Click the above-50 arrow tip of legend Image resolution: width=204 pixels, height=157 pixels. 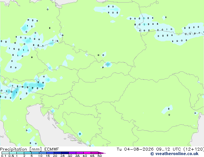click(x=102, y=153)
